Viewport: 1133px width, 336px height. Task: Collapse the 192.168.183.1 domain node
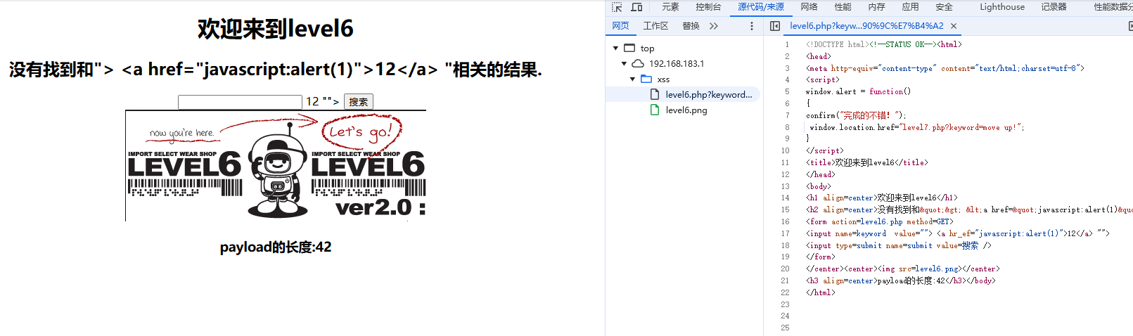point(624,64)
